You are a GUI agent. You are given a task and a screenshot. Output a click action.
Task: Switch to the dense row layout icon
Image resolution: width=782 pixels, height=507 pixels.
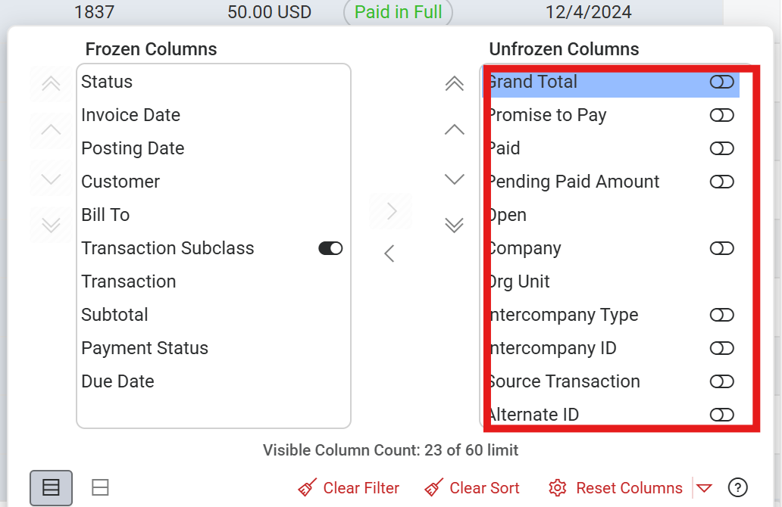click(x=51, y=488)
